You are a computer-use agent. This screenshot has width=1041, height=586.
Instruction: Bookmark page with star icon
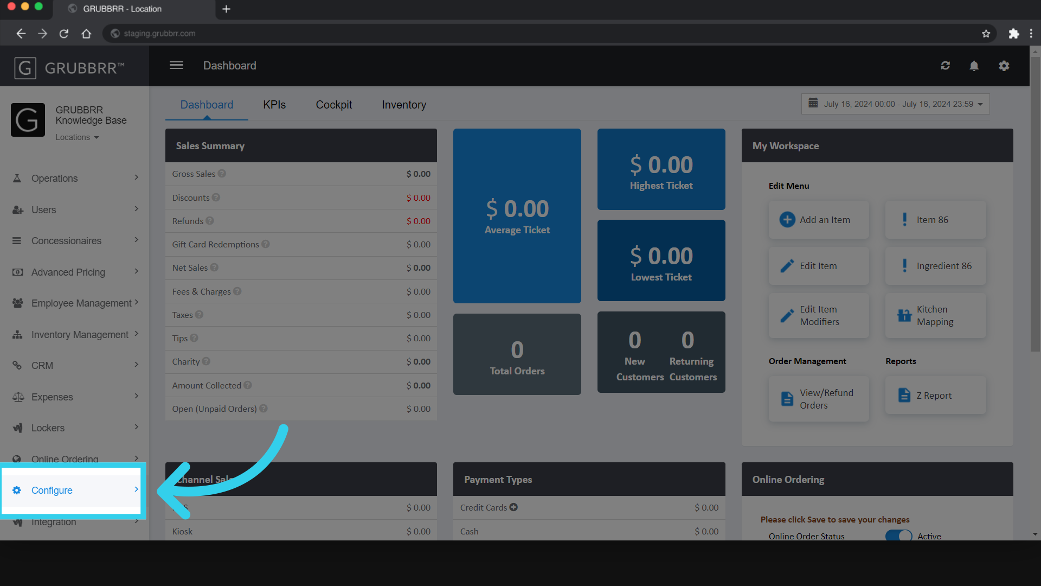click(x=986, y=34)
